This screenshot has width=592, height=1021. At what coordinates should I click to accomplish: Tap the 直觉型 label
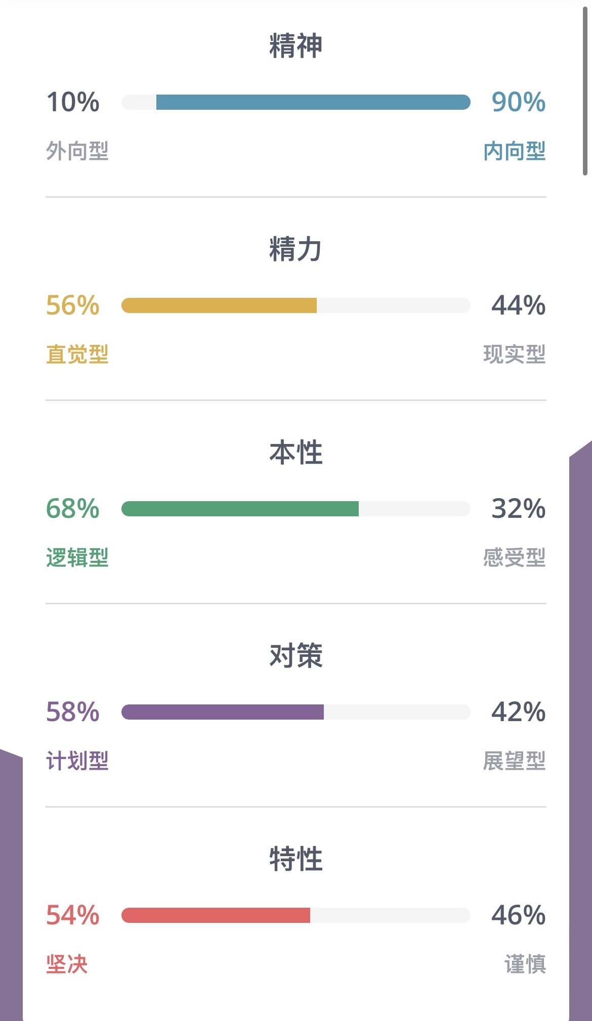[x=77, y=354]
